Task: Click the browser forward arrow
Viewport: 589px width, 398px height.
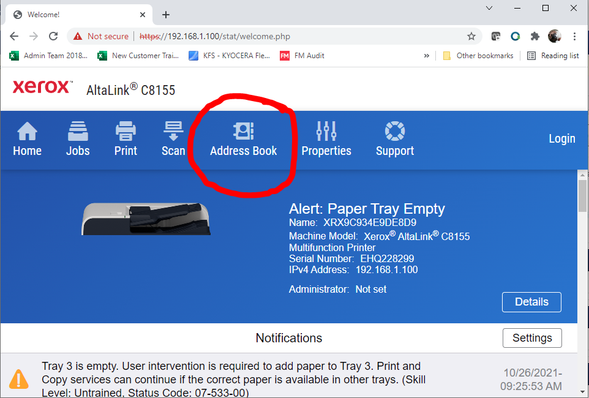Action: (x=34, y=36)
